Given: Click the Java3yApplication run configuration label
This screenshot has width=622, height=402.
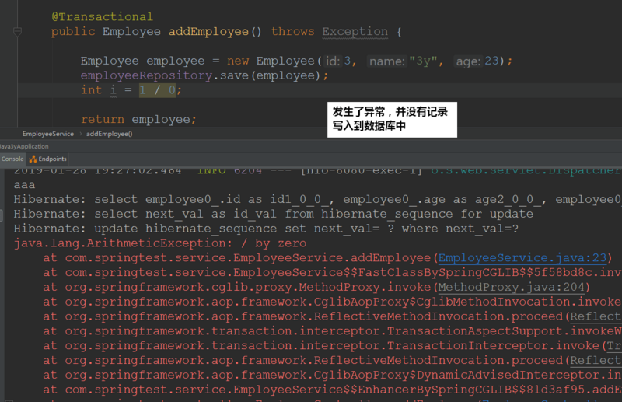Looking at the screenshot, I should click(24, 146).
